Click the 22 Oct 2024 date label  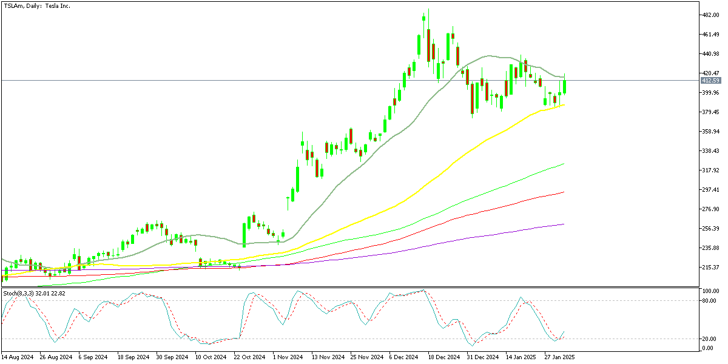[251, 358]
